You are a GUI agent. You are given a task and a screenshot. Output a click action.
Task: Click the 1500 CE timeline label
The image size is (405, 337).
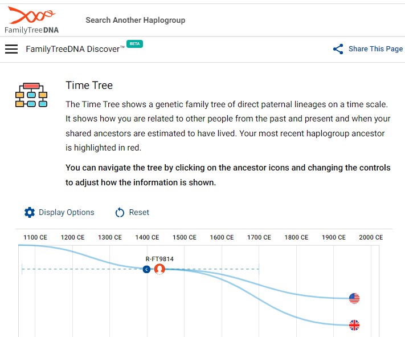tap(185, 238)
